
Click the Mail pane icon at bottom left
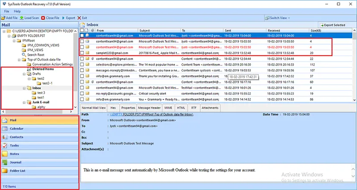(x=5, y=120)
